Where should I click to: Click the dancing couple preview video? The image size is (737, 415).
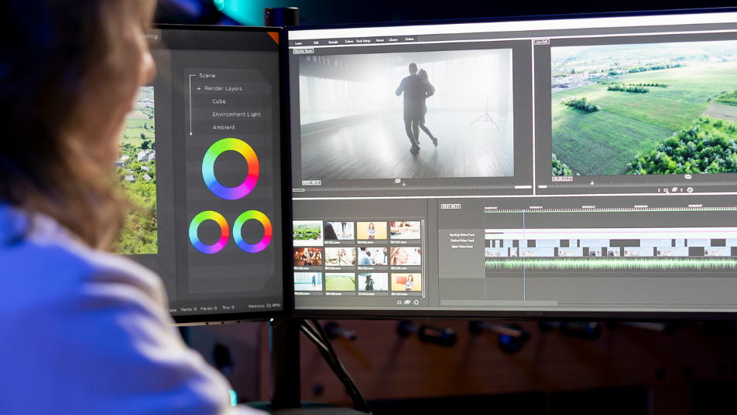point(406,114)
